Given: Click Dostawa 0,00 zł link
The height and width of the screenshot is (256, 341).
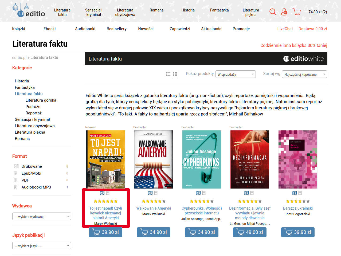Looking at the screenshot, I should click(313, 29).
